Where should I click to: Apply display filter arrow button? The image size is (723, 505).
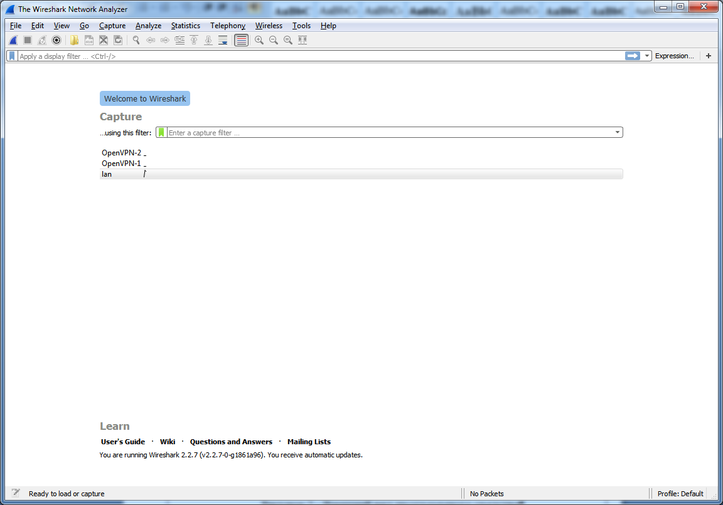[633, 56]
